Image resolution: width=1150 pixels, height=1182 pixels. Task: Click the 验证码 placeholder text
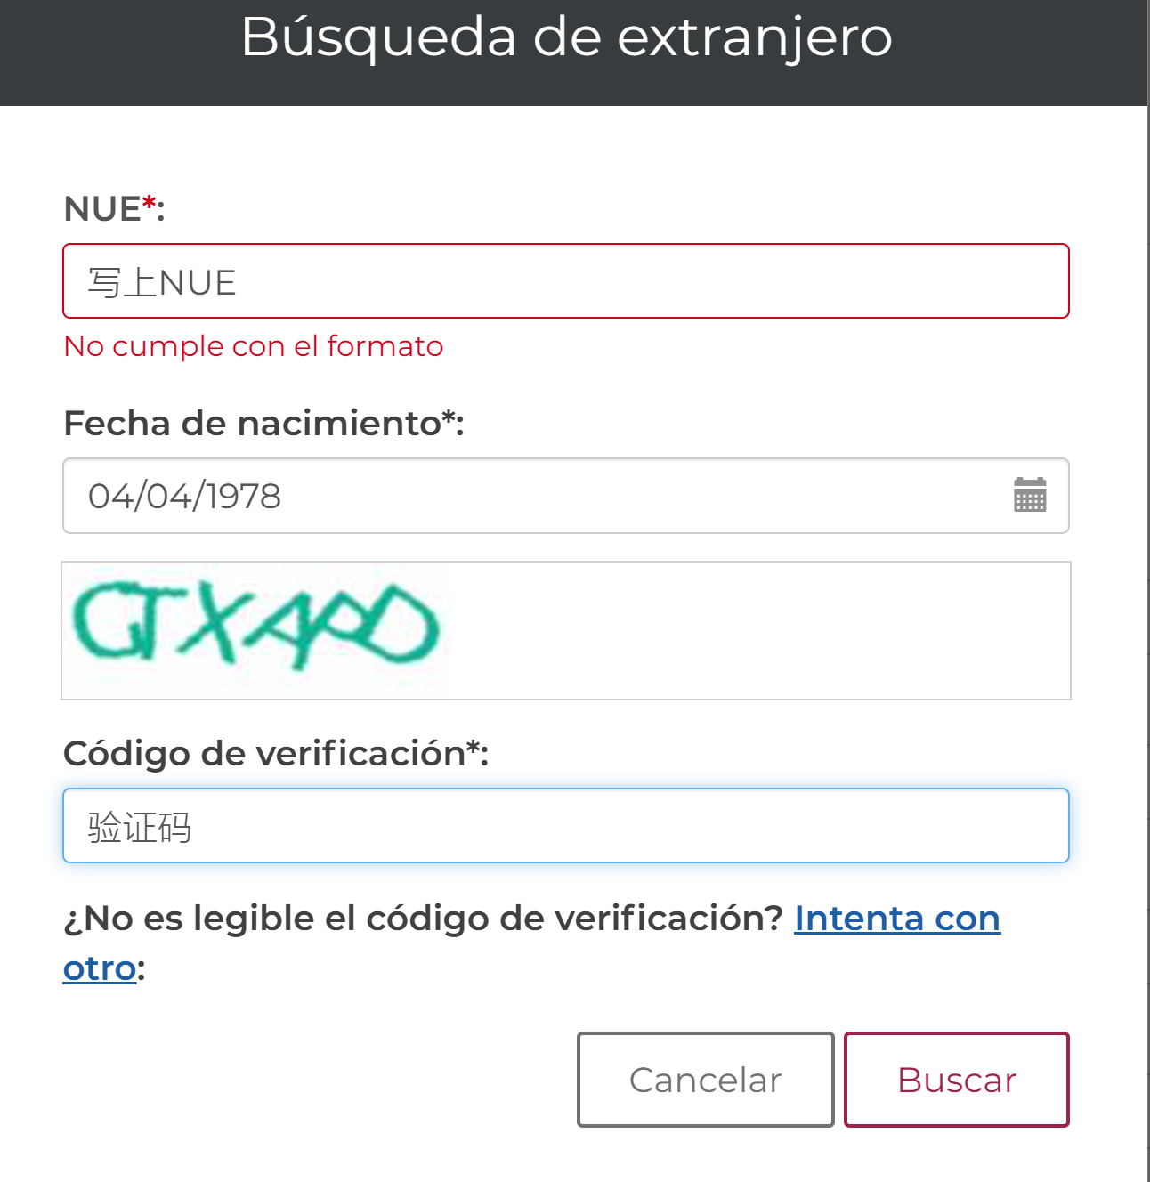pyautogui.click(x=140, y=827)
